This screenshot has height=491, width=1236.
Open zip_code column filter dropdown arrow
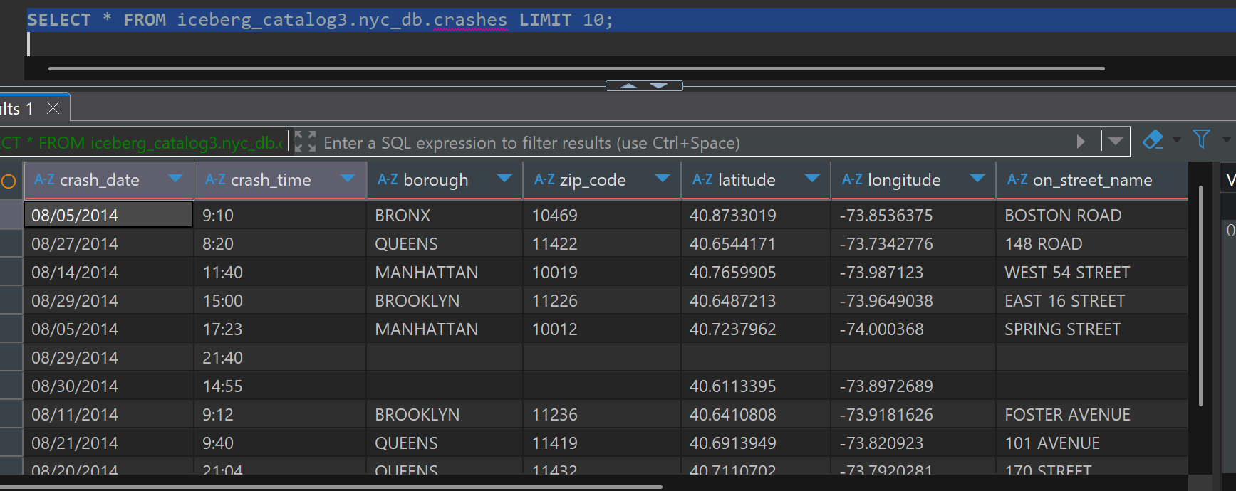pos(662,179)
